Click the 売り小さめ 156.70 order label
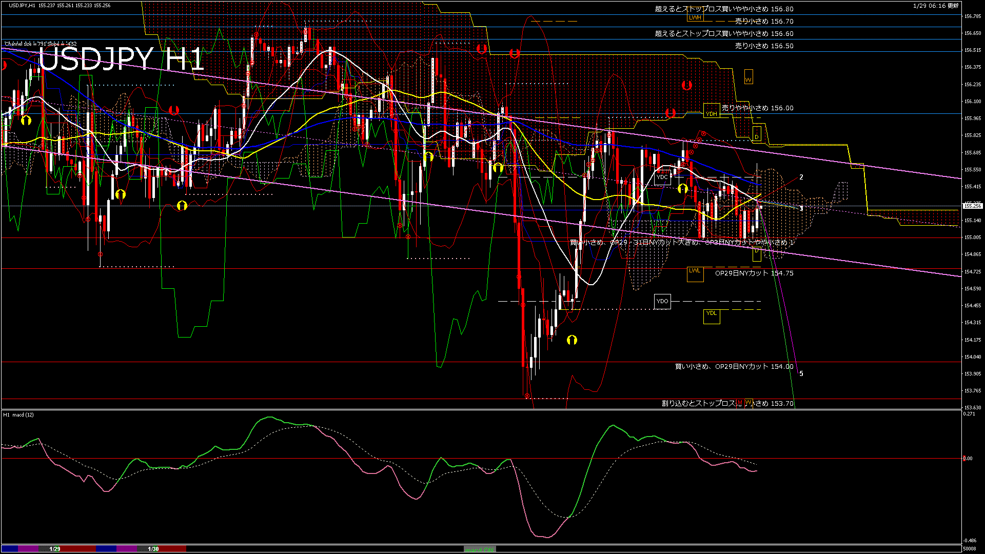Screen dimensions: 985x554 [764, 22]
